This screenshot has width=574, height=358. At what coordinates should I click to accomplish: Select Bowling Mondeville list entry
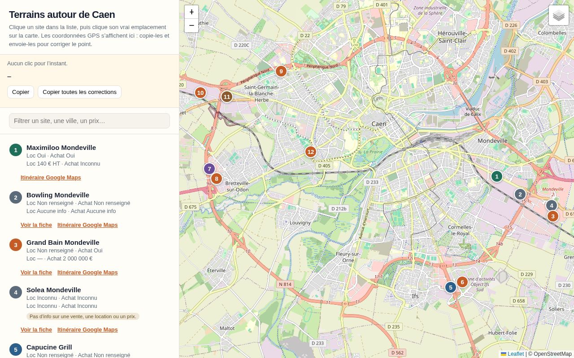pyautogui.click(x=89, y=203)
